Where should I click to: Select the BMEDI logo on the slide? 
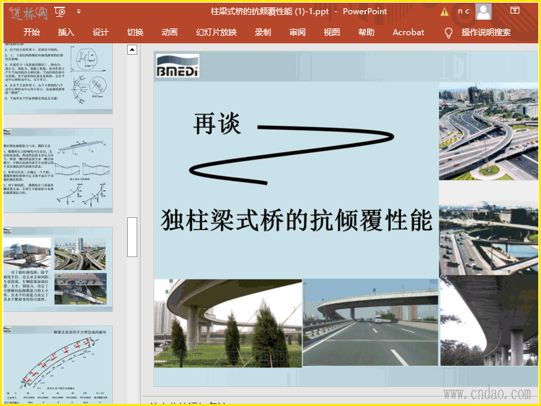(x=177, y=68)
